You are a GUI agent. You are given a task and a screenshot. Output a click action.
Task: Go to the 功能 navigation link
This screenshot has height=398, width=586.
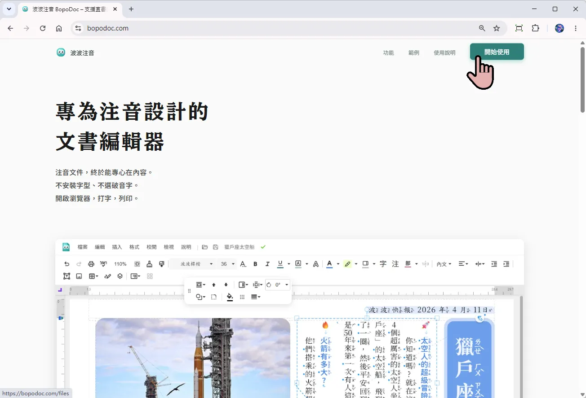coord(388,52)
